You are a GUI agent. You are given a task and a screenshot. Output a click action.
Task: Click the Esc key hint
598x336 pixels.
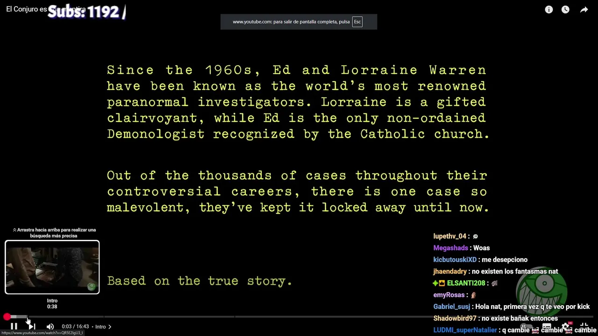click(x=357, y=22)
